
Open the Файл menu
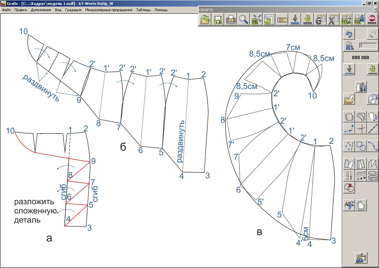tap(6, 10)
